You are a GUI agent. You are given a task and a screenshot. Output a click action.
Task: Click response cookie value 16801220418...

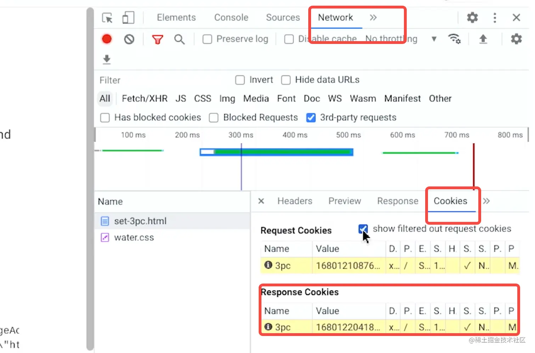point(348,327)
